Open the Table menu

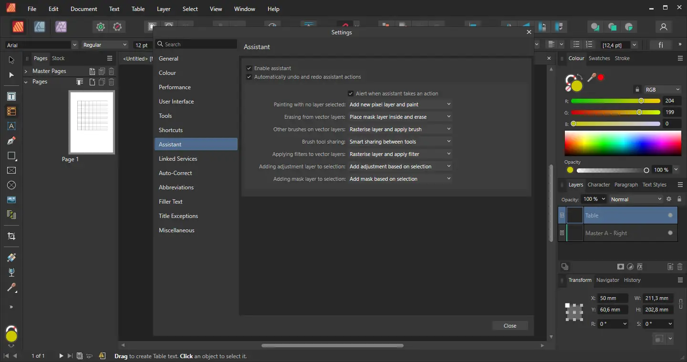click(x=138, y=9)
